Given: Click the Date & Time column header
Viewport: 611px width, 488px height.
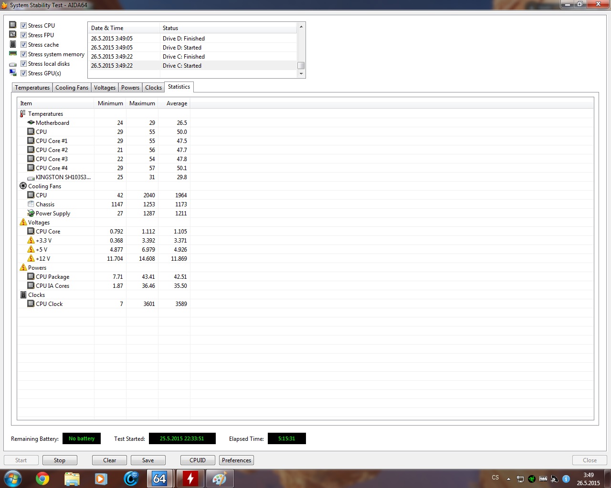Looking at the screenshot, I should click(124, 28).
